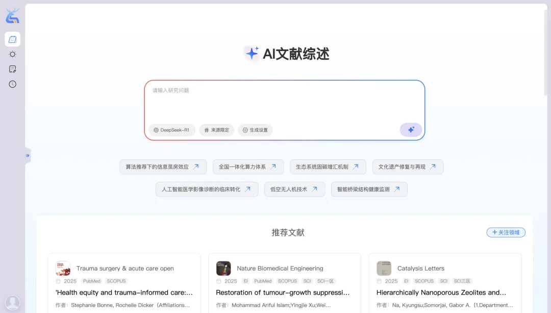This screenshot has width=551, height=313.
Task: Click the lightbulb icon in the sidebar
Action: pos(13,54)
